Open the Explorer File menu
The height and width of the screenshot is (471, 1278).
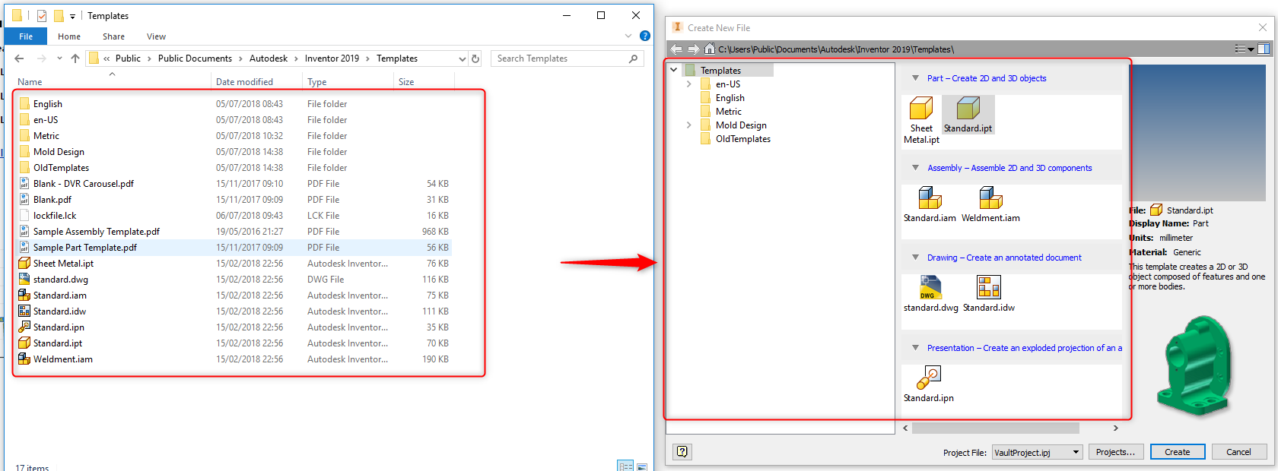26,36
